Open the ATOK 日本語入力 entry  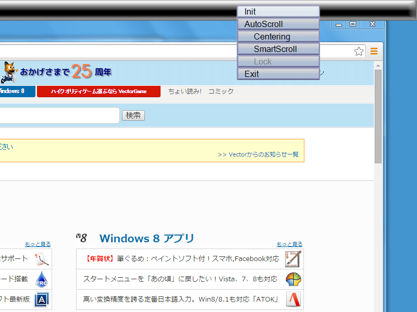point(190,300)
